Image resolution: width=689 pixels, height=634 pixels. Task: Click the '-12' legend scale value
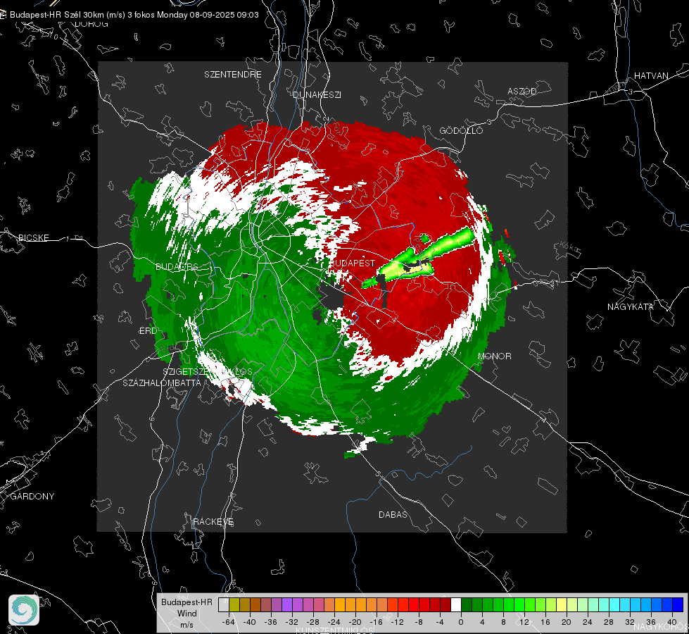[397, 622]
